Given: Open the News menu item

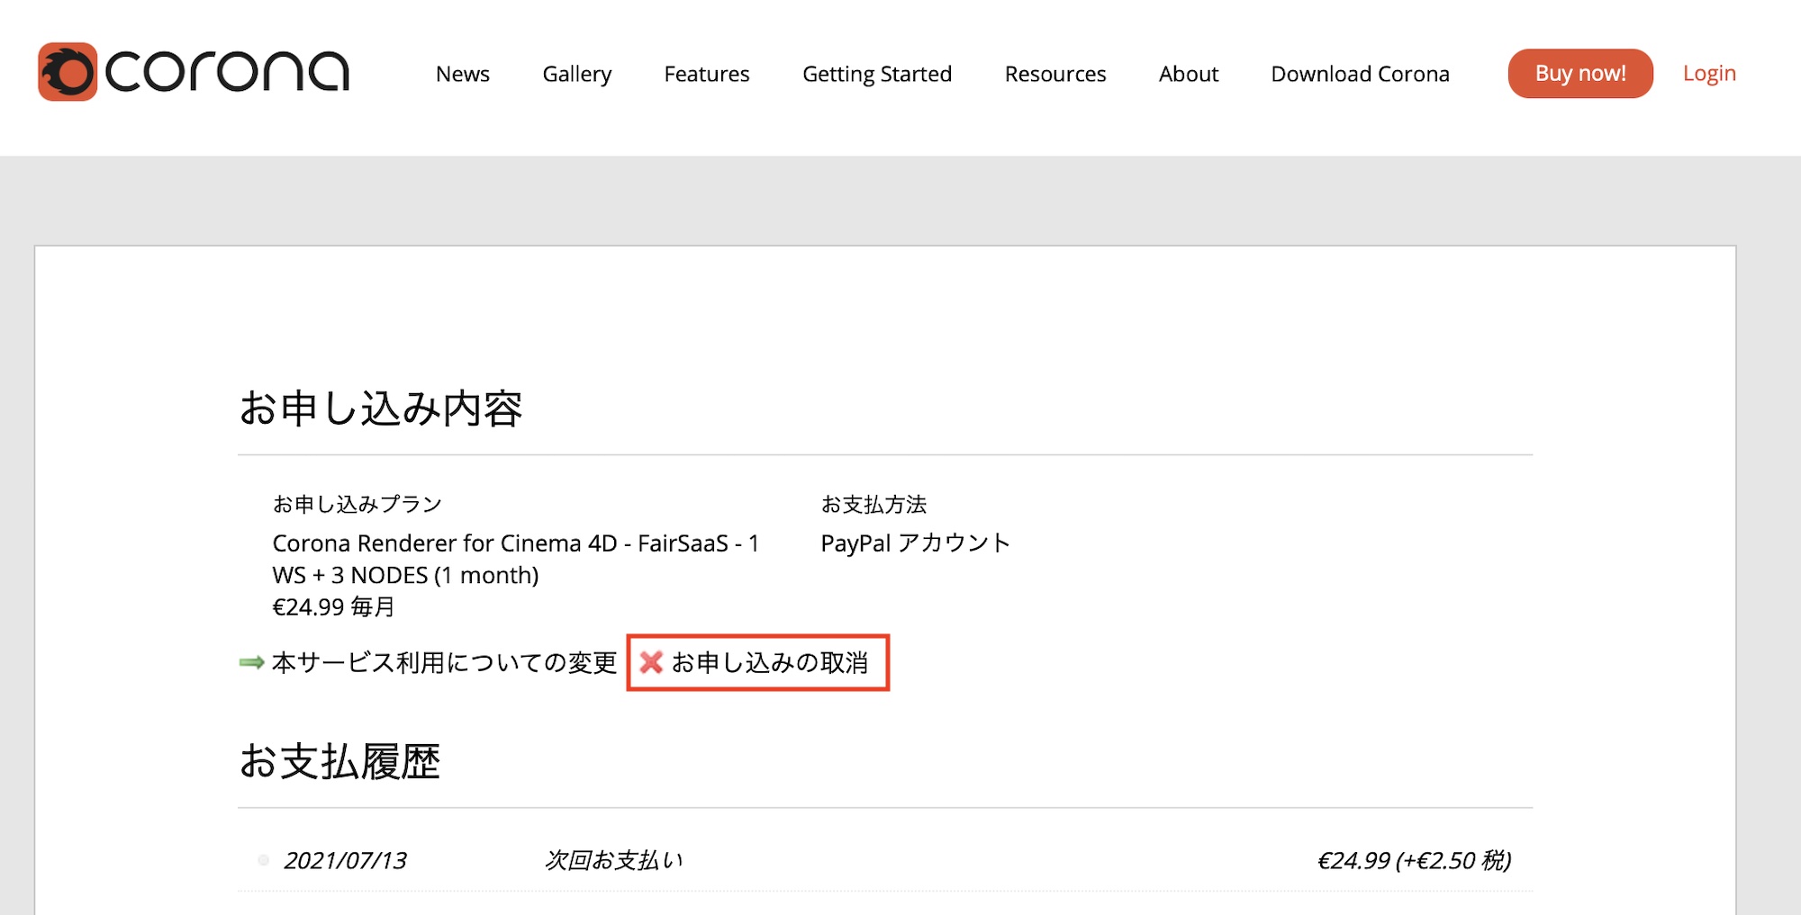Looking at the screenshot, I should [462, 74].
